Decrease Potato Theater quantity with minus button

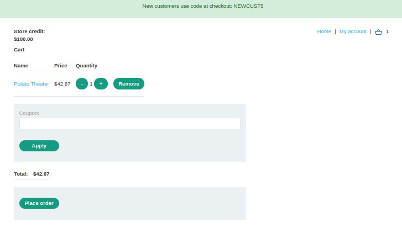pyautogui.click(x=82, y=84)
